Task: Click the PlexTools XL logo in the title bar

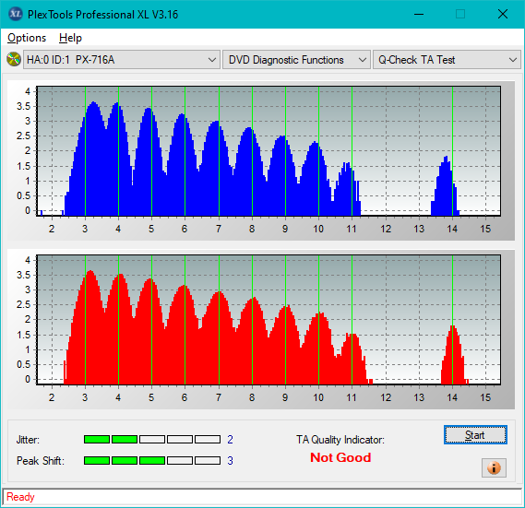Action: pyautogui.click(x=16, y=14)
